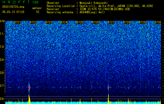Image resolution: width=164 pixels, height=104 pixels.
Task: Click the Receiver field label
Action: coord(53,9)
